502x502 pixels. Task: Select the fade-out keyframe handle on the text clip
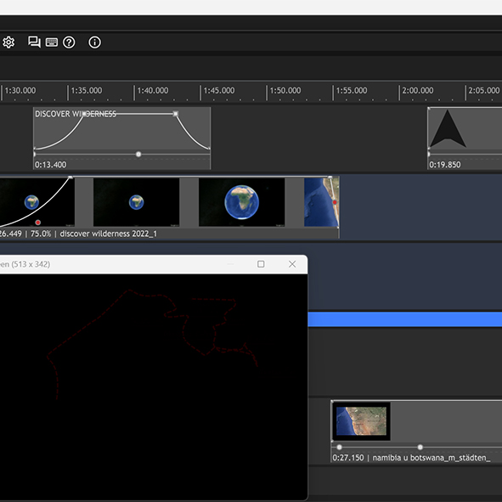[x=176, y=114]
